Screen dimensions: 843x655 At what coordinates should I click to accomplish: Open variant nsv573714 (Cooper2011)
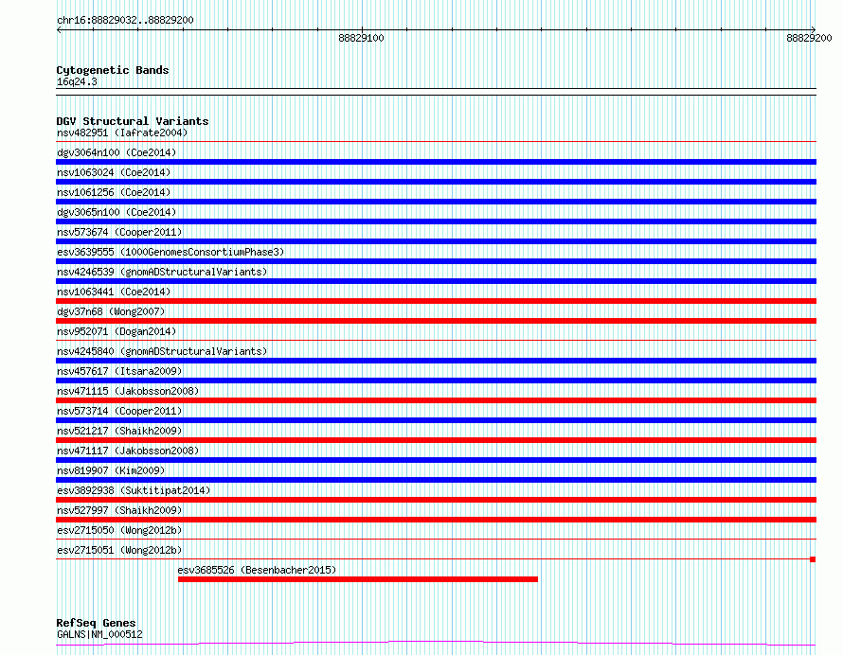click(x=119, y=411)
